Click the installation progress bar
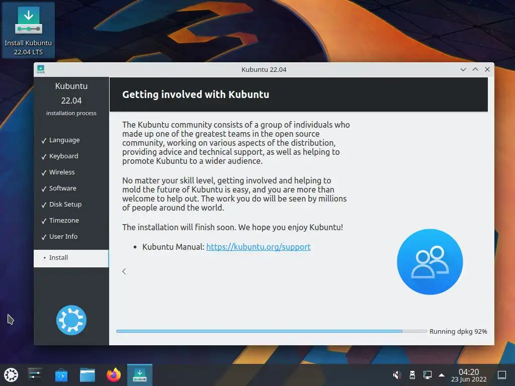Viewport: 515px width, 386px height. [271, 331]
